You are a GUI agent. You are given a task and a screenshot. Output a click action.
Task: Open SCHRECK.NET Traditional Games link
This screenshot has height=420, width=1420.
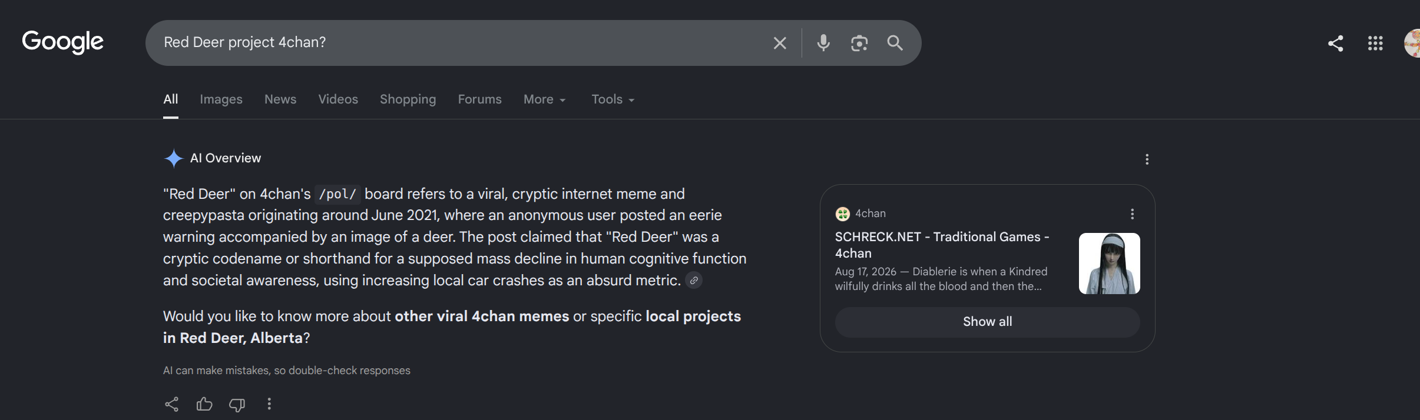tap(942, 245)
